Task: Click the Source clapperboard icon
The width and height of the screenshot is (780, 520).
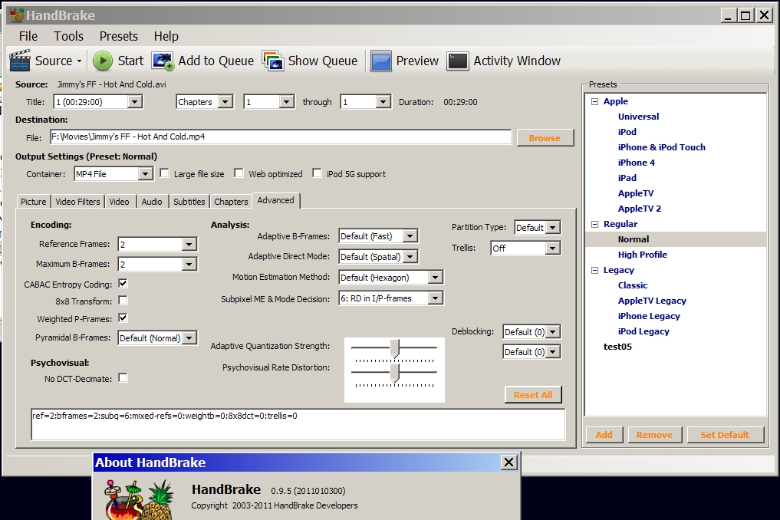Action: pos(20,61)
